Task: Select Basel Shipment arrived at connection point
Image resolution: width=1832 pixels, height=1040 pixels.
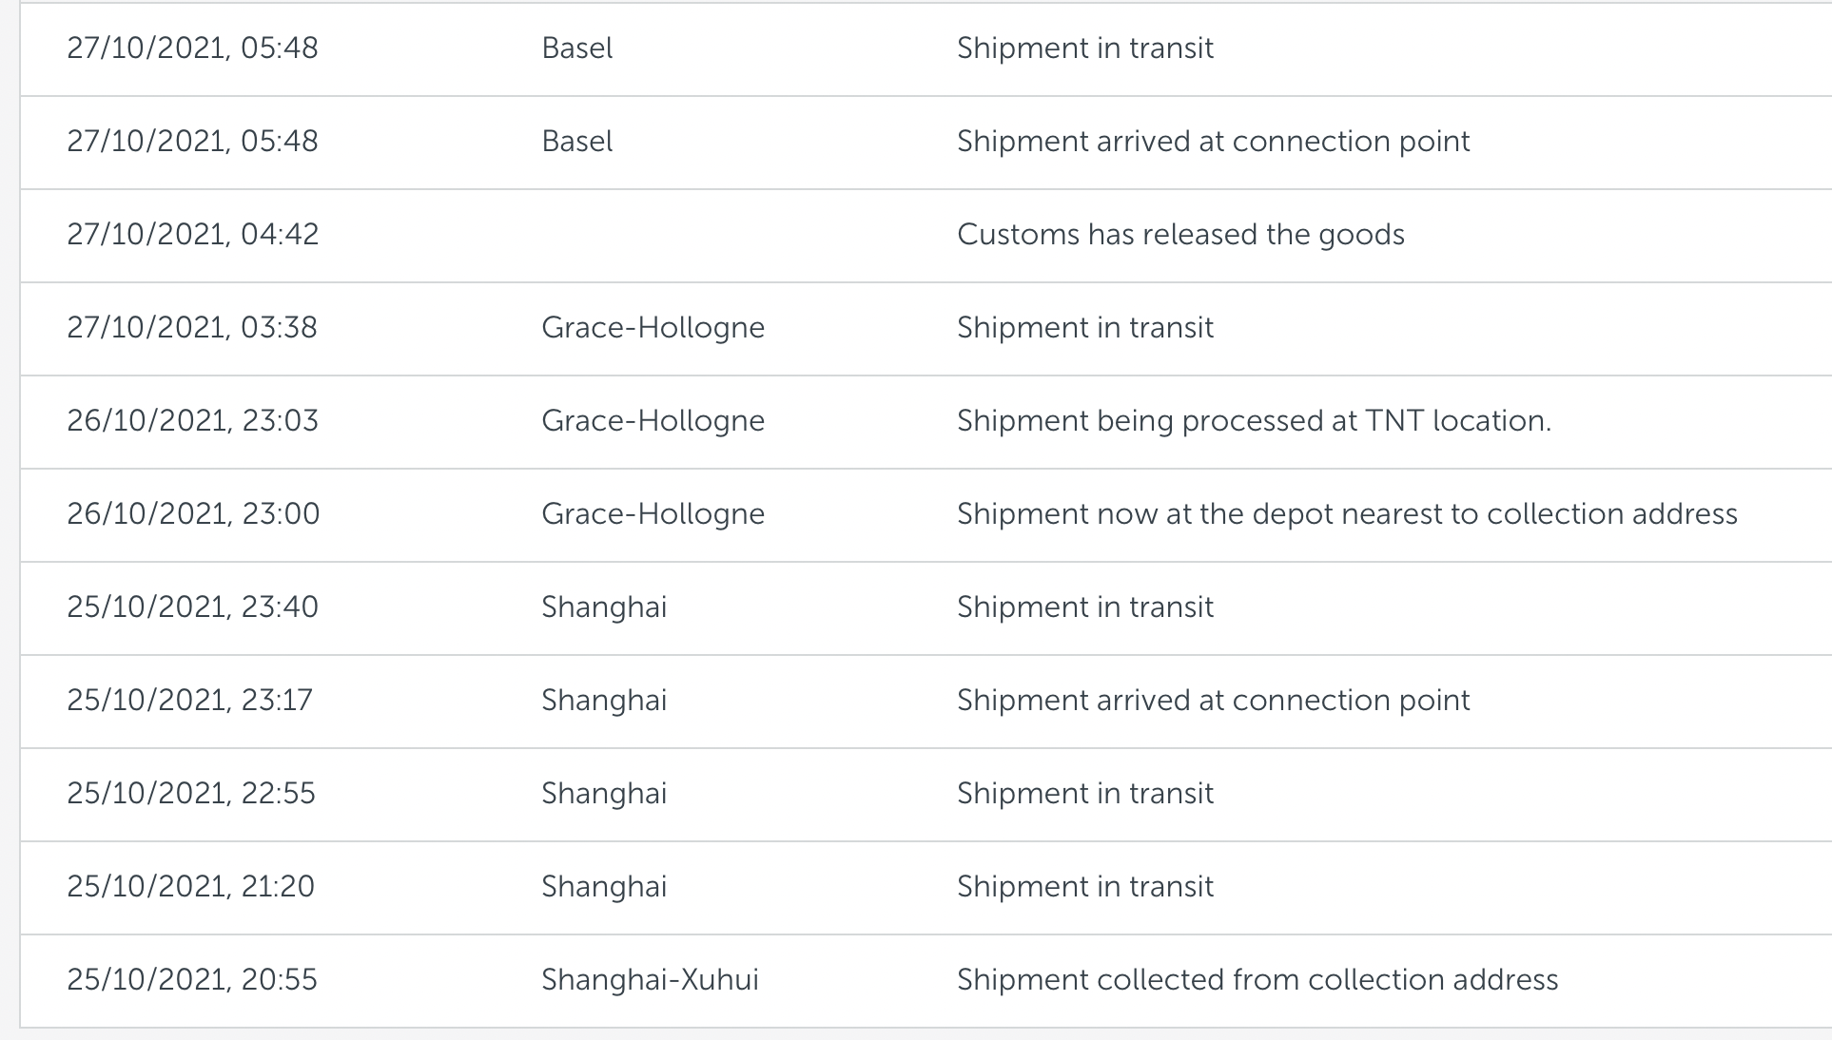Action: tap(1213, 141)
